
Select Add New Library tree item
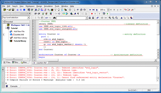[x=20, y=38]
